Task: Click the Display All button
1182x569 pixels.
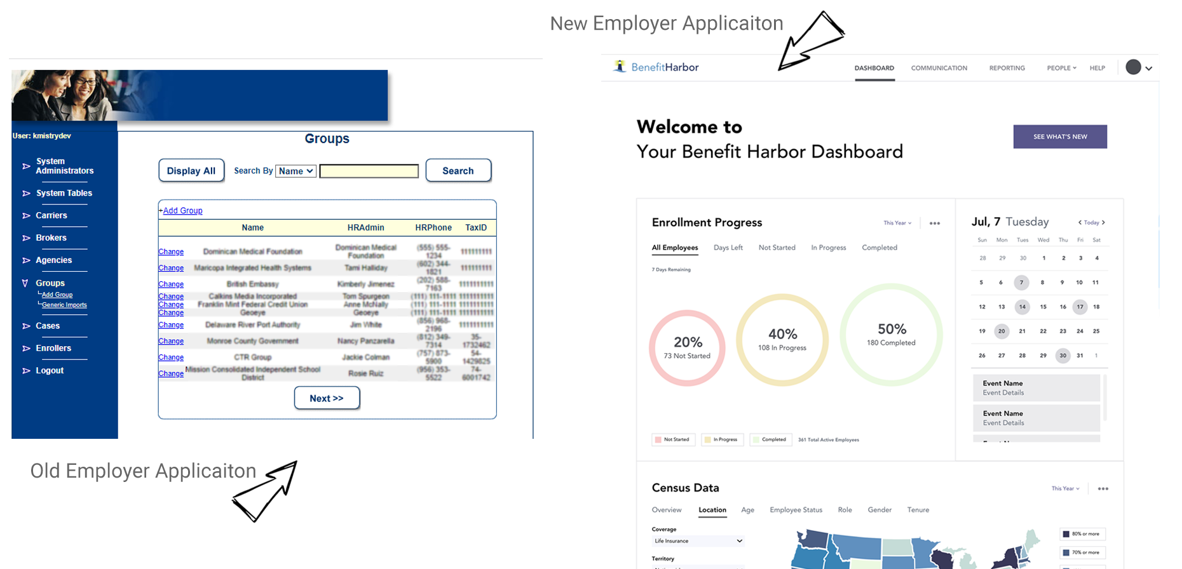Action: pyautogui.click(x=191, y=170)
